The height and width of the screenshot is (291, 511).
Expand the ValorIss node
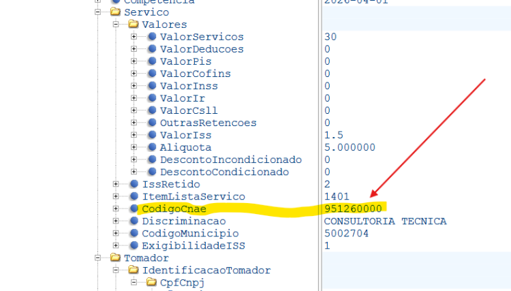tap(134, 135)
